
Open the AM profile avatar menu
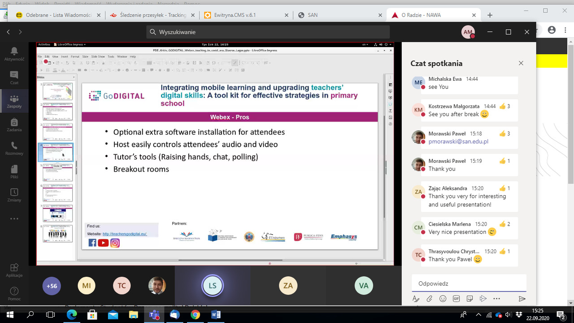pos(468,32)
